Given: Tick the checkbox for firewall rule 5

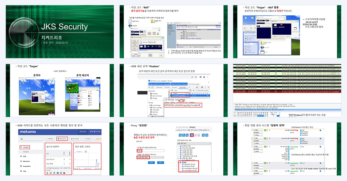Looking at the screenshot, I should click(252, 130).
